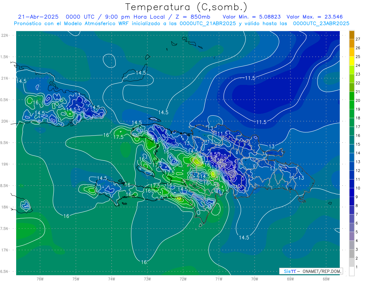366x283 pixels.
Task: Click '0000UTC_21ABR2025' initialization timestamp
Action: point(208,24)
